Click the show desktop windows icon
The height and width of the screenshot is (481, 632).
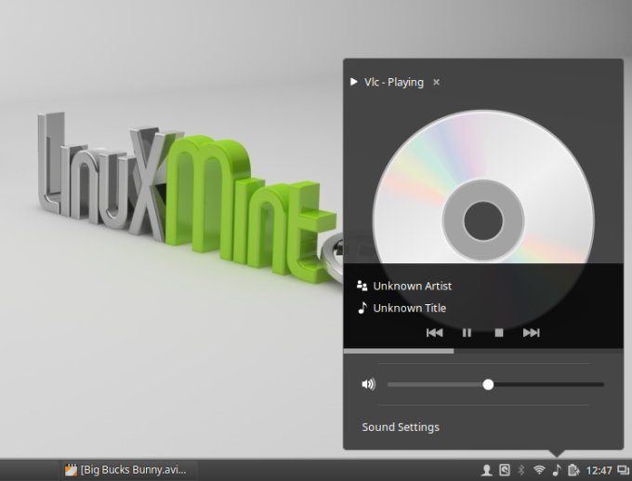point(623,470)
